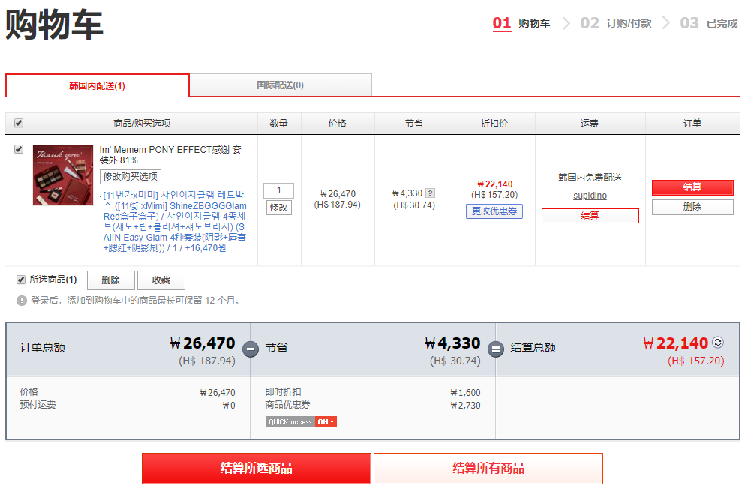Switch to the 国际配送 tab
This screenshot has width=748, height=497.
(x=280, y=85)
